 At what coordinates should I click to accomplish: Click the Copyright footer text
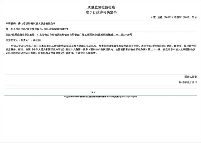click(100, 97)
